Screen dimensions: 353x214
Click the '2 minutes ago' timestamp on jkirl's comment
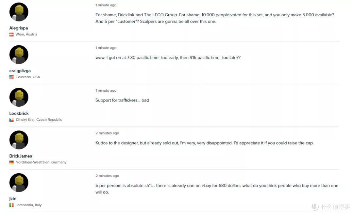107,176
